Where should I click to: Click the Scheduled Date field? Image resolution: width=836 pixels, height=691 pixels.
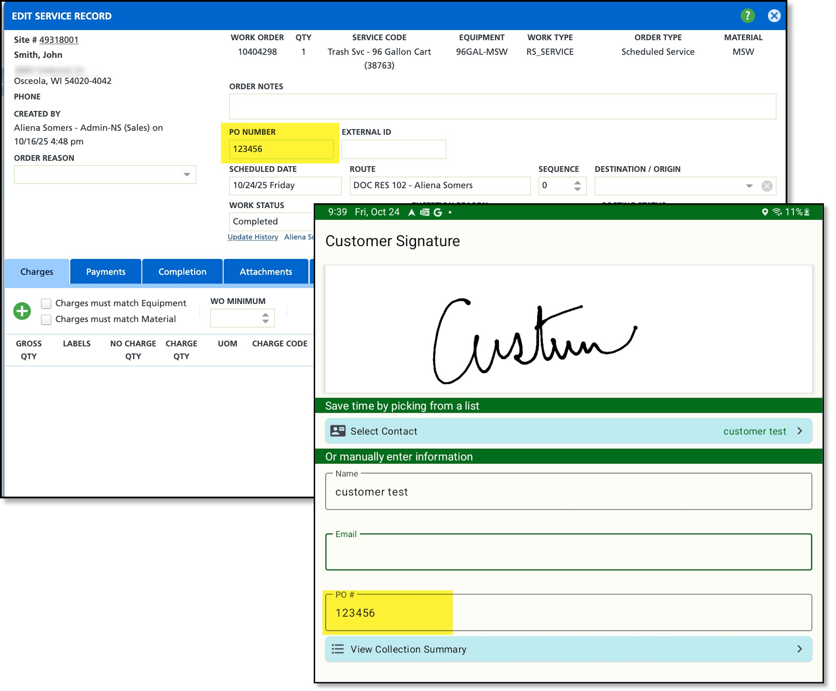click(285, 186)
